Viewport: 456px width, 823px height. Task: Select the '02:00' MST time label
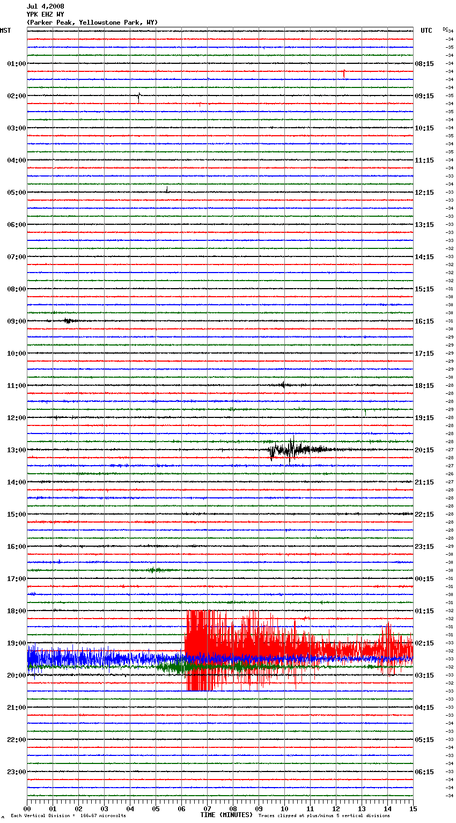pyautogui.click(x=17, y=96)
